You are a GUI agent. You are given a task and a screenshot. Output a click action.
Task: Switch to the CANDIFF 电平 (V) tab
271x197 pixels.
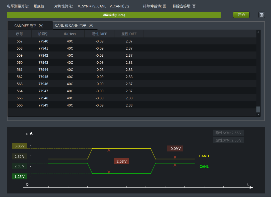30,26
